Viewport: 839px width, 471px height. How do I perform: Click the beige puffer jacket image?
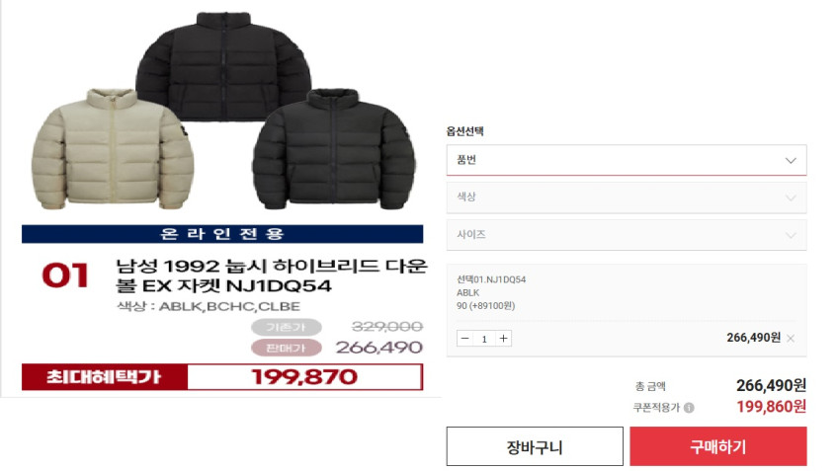[113, 149]
